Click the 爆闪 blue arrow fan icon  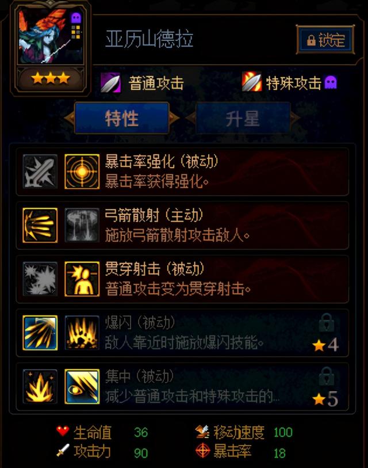point(40,333)
